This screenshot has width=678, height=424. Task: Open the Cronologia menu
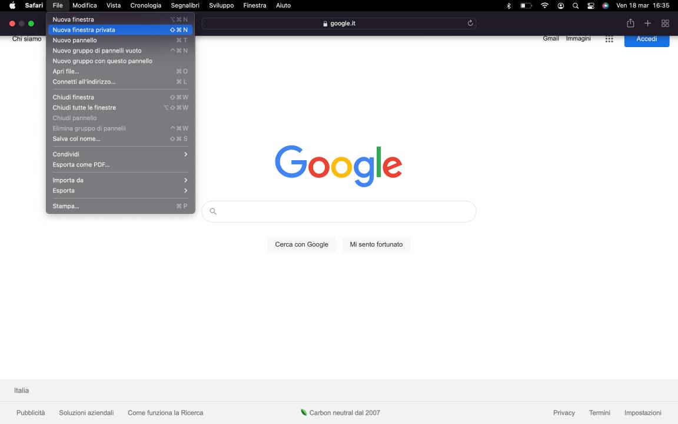pos(146,5)
